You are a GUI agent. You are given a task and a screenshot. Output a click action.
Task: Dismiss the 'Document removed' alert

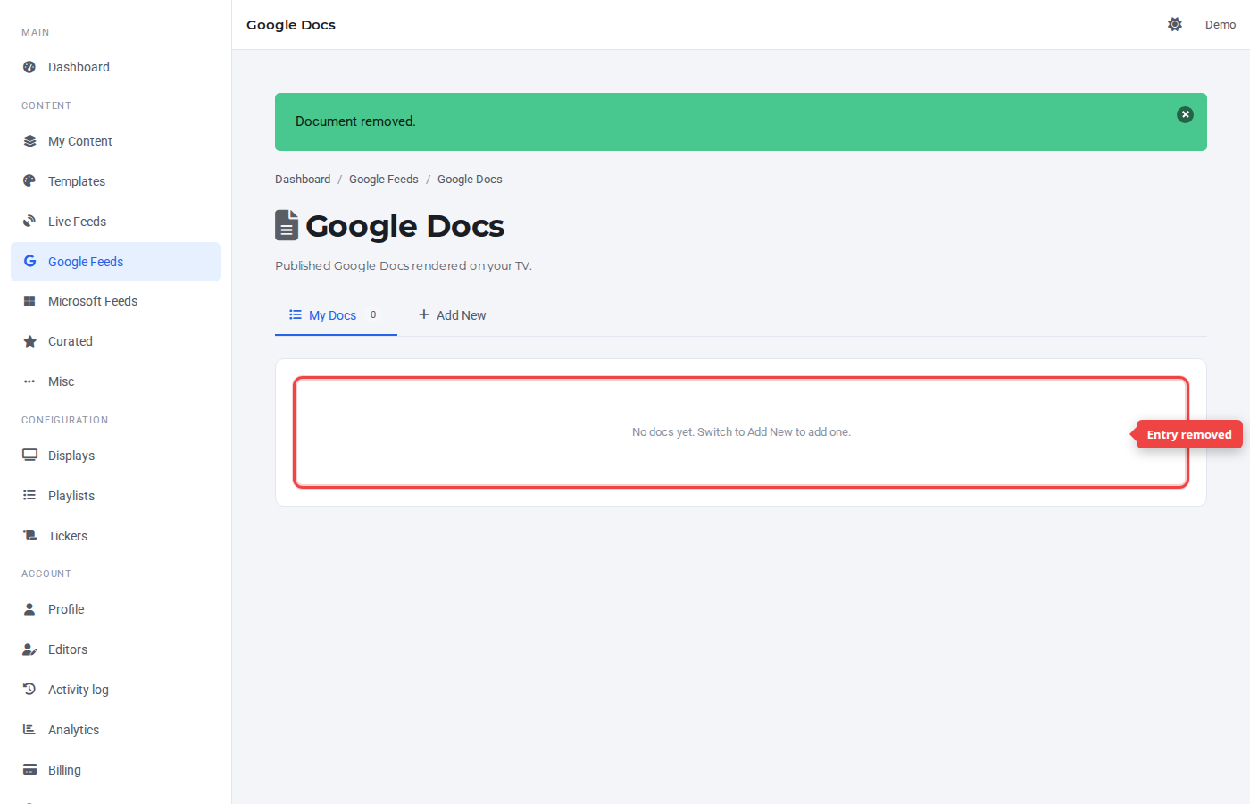pos(1185,114)
